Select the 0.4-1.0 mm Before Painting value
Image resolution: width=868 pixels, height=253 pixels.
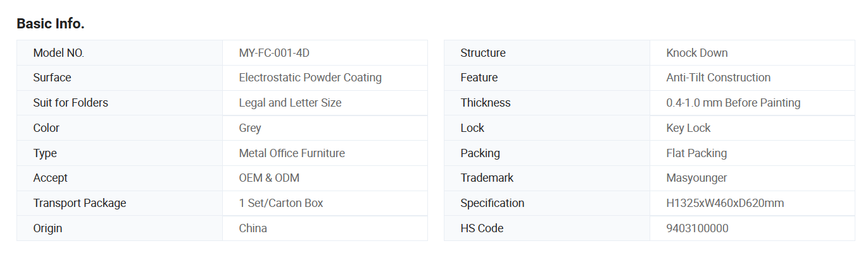[x=733, y=103]
